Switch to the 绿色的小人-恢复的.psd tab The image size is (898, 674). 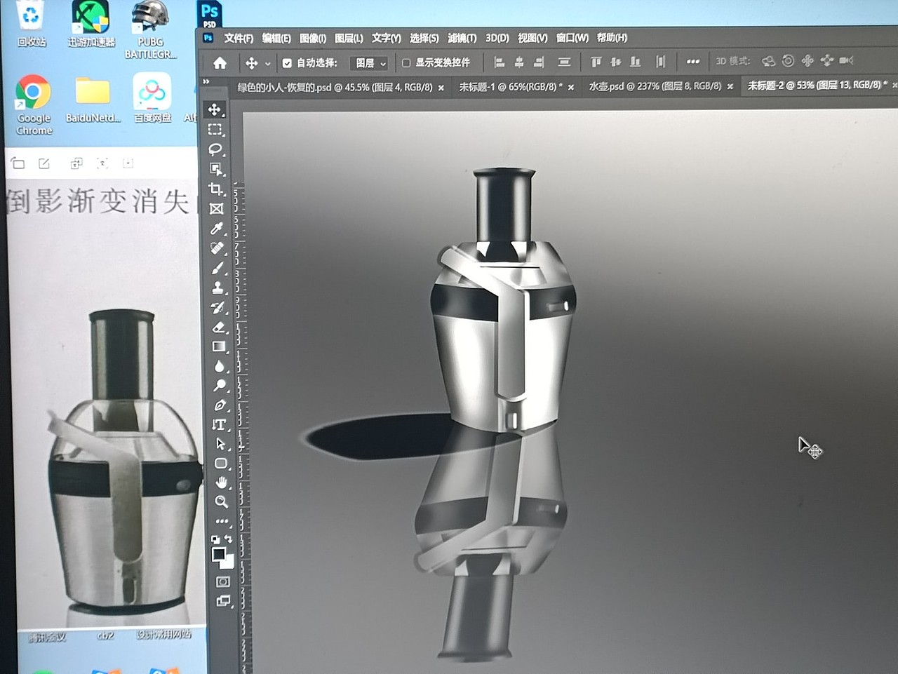coord(335,87)
